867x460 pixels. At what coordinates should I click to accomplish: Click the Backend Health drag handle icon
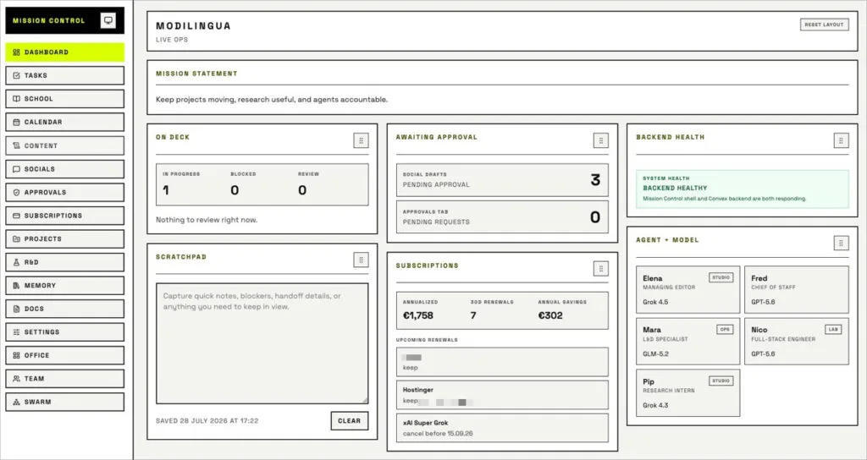point(841,141)
